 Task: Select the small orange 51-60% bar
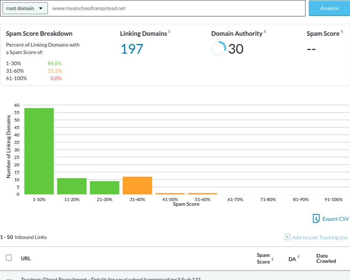coord(203,194)
